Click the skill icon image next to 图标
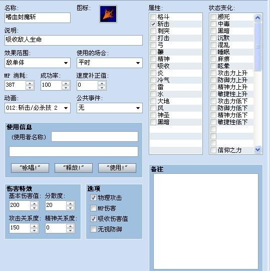Viewport: 270px width, 271px height. click(108, 14)
